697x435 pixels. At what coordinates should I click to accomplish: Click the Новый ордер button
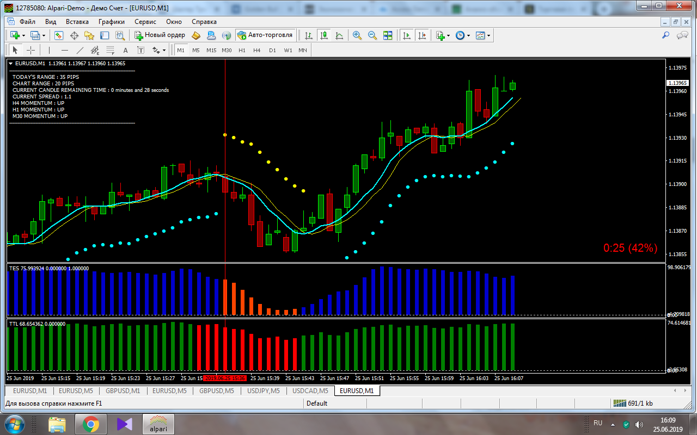point(160,35)
